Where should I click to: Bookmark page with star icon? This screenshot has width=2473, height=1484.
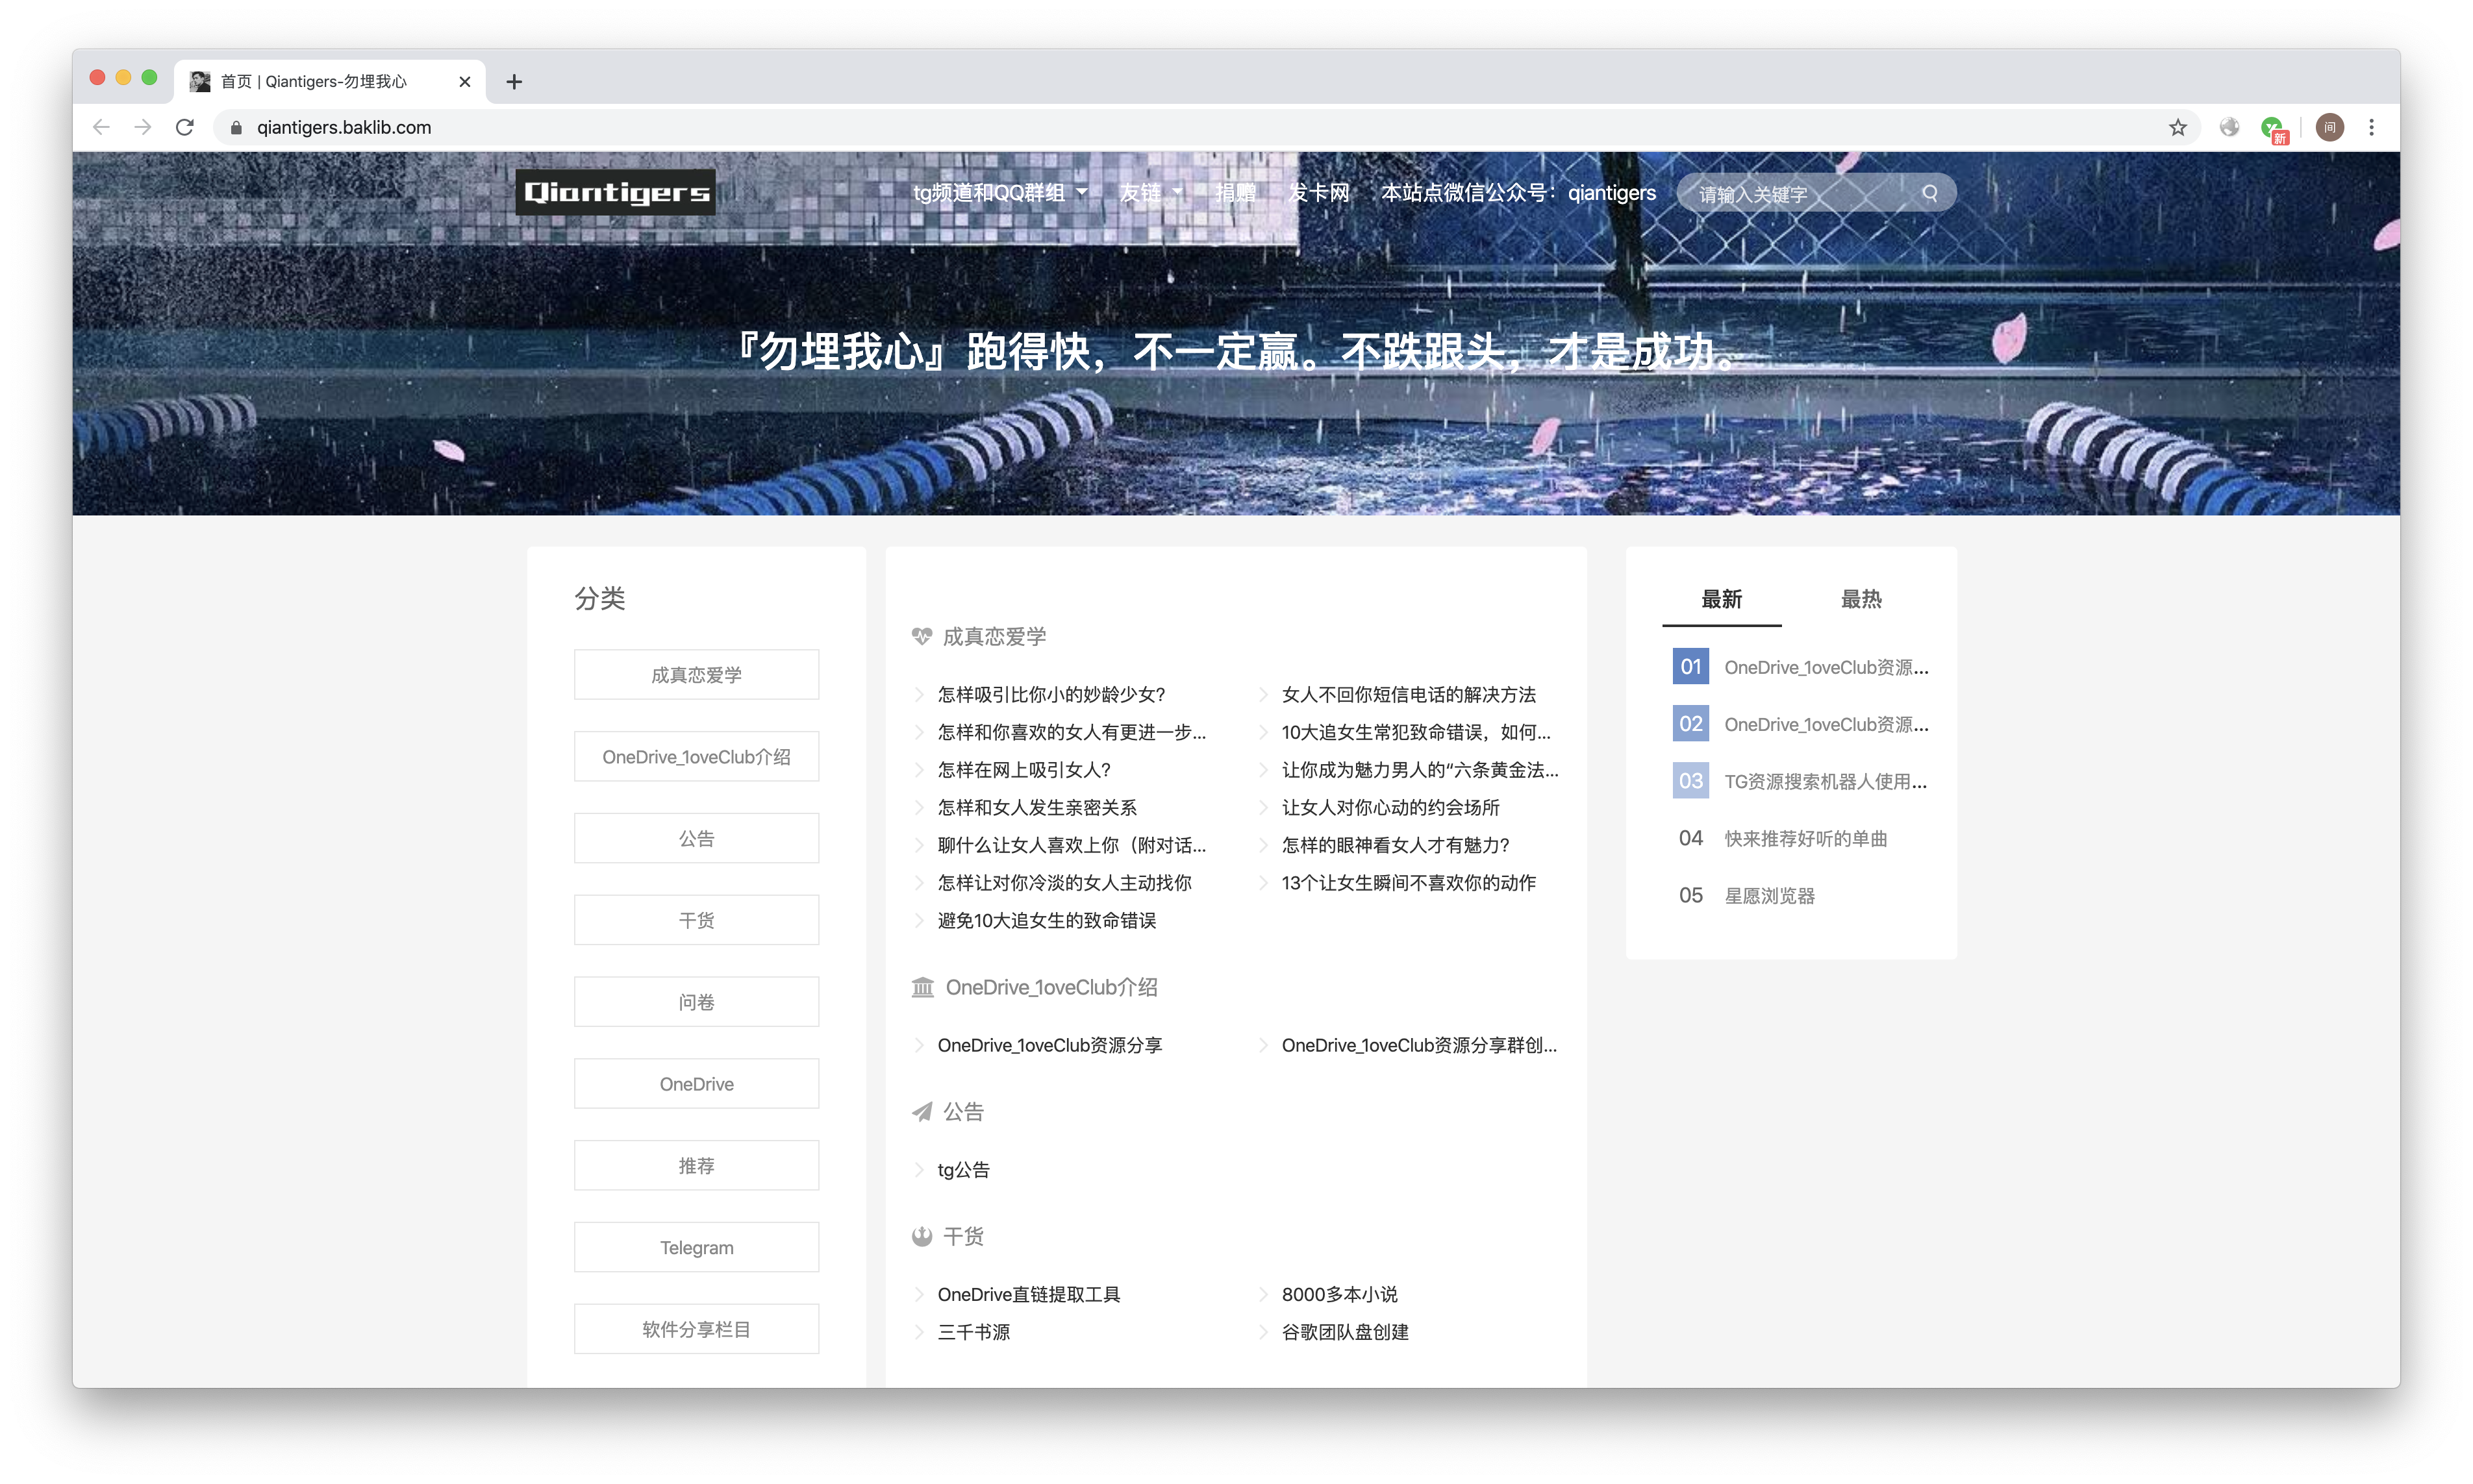click(2178, 127)
